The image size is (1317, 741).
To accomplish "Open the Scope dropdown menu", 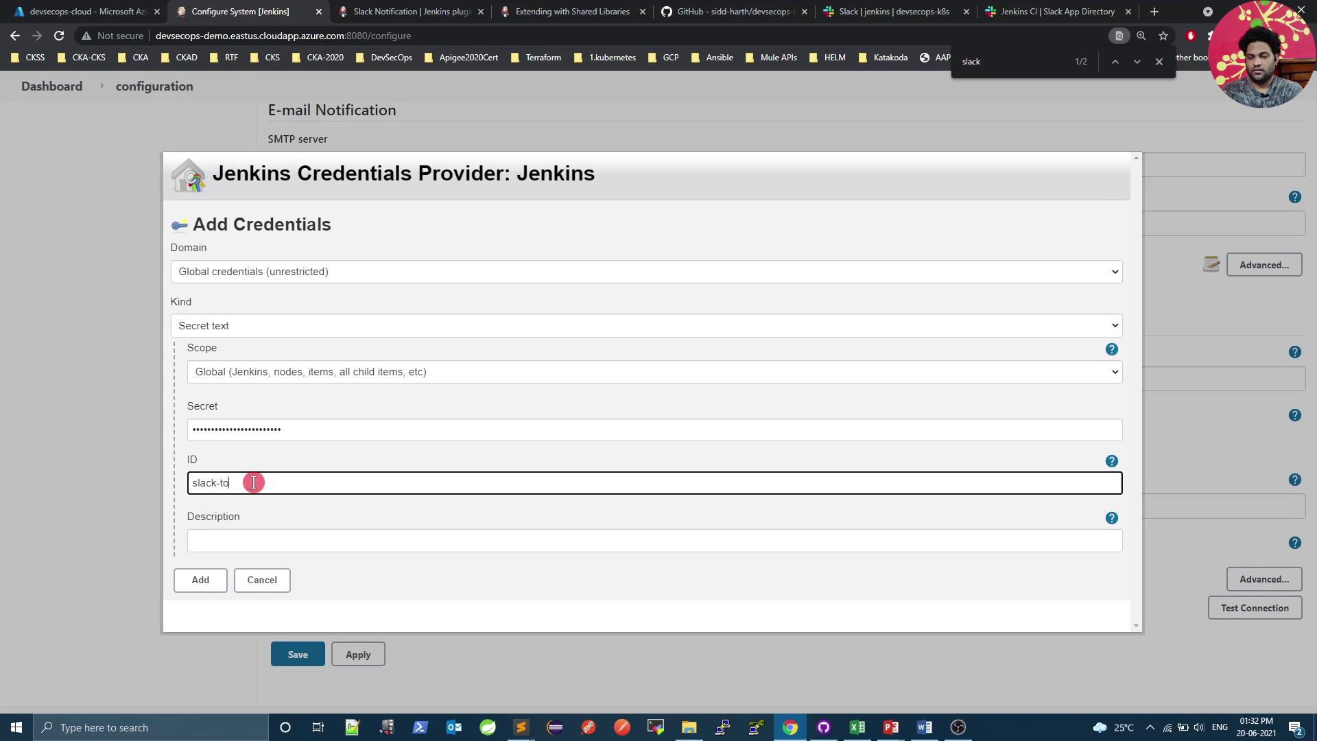I will (x=654, y=372).
